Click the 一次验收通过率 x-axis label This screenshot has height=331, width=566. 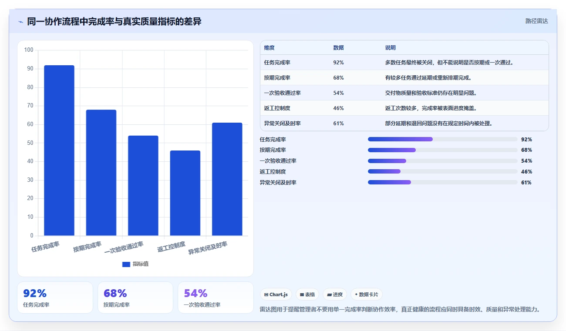pyautogui.click(x=124, y=248)
